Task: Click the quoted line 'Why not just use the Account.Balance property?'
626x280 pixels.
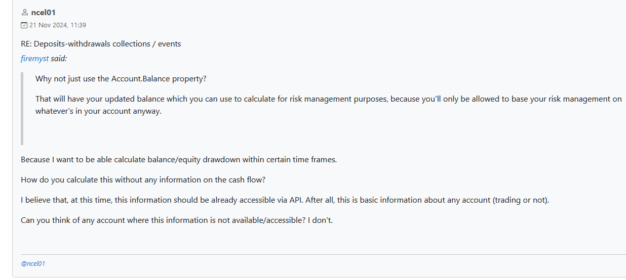Action: tap(121, 79)
